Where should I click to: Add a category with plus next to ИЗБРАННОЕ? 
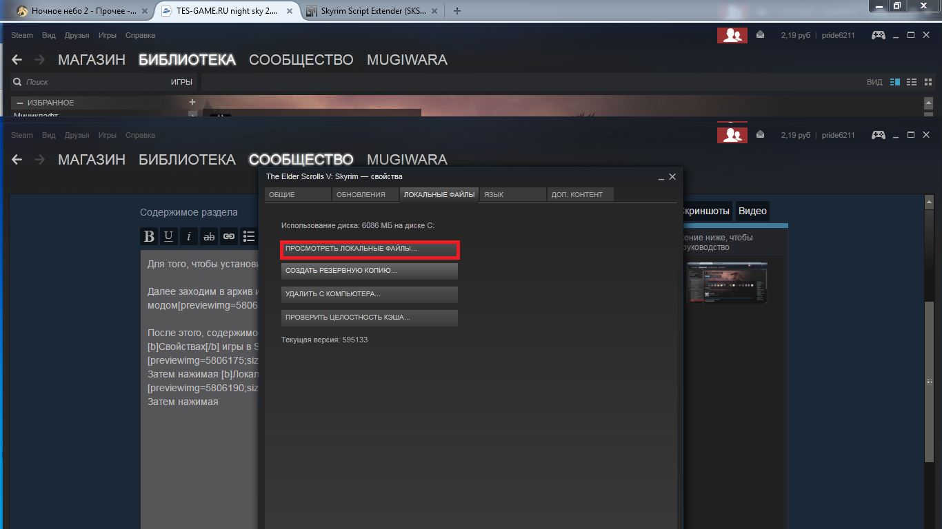coord(192,103)
